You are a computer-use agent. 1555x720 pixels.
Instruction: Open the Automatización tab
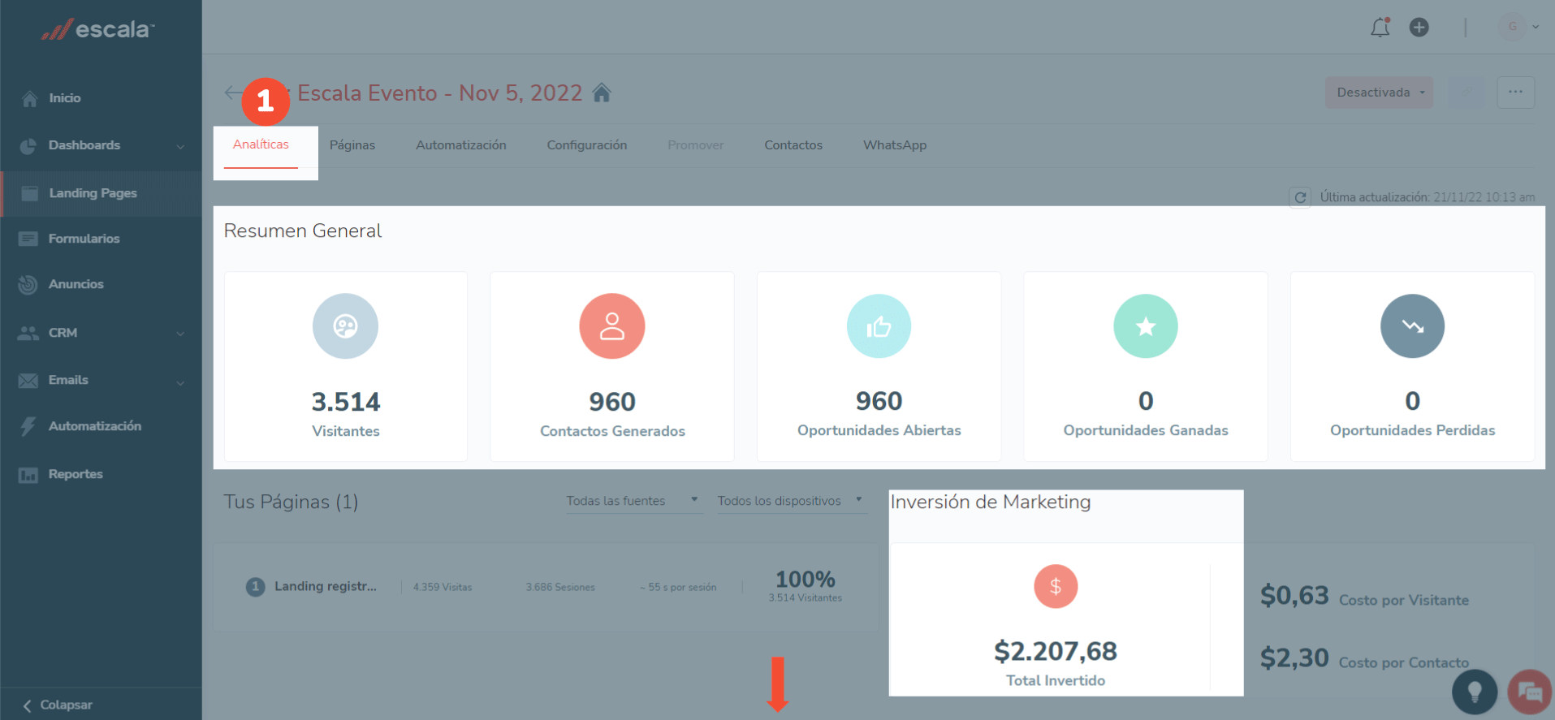coord(461,145)
